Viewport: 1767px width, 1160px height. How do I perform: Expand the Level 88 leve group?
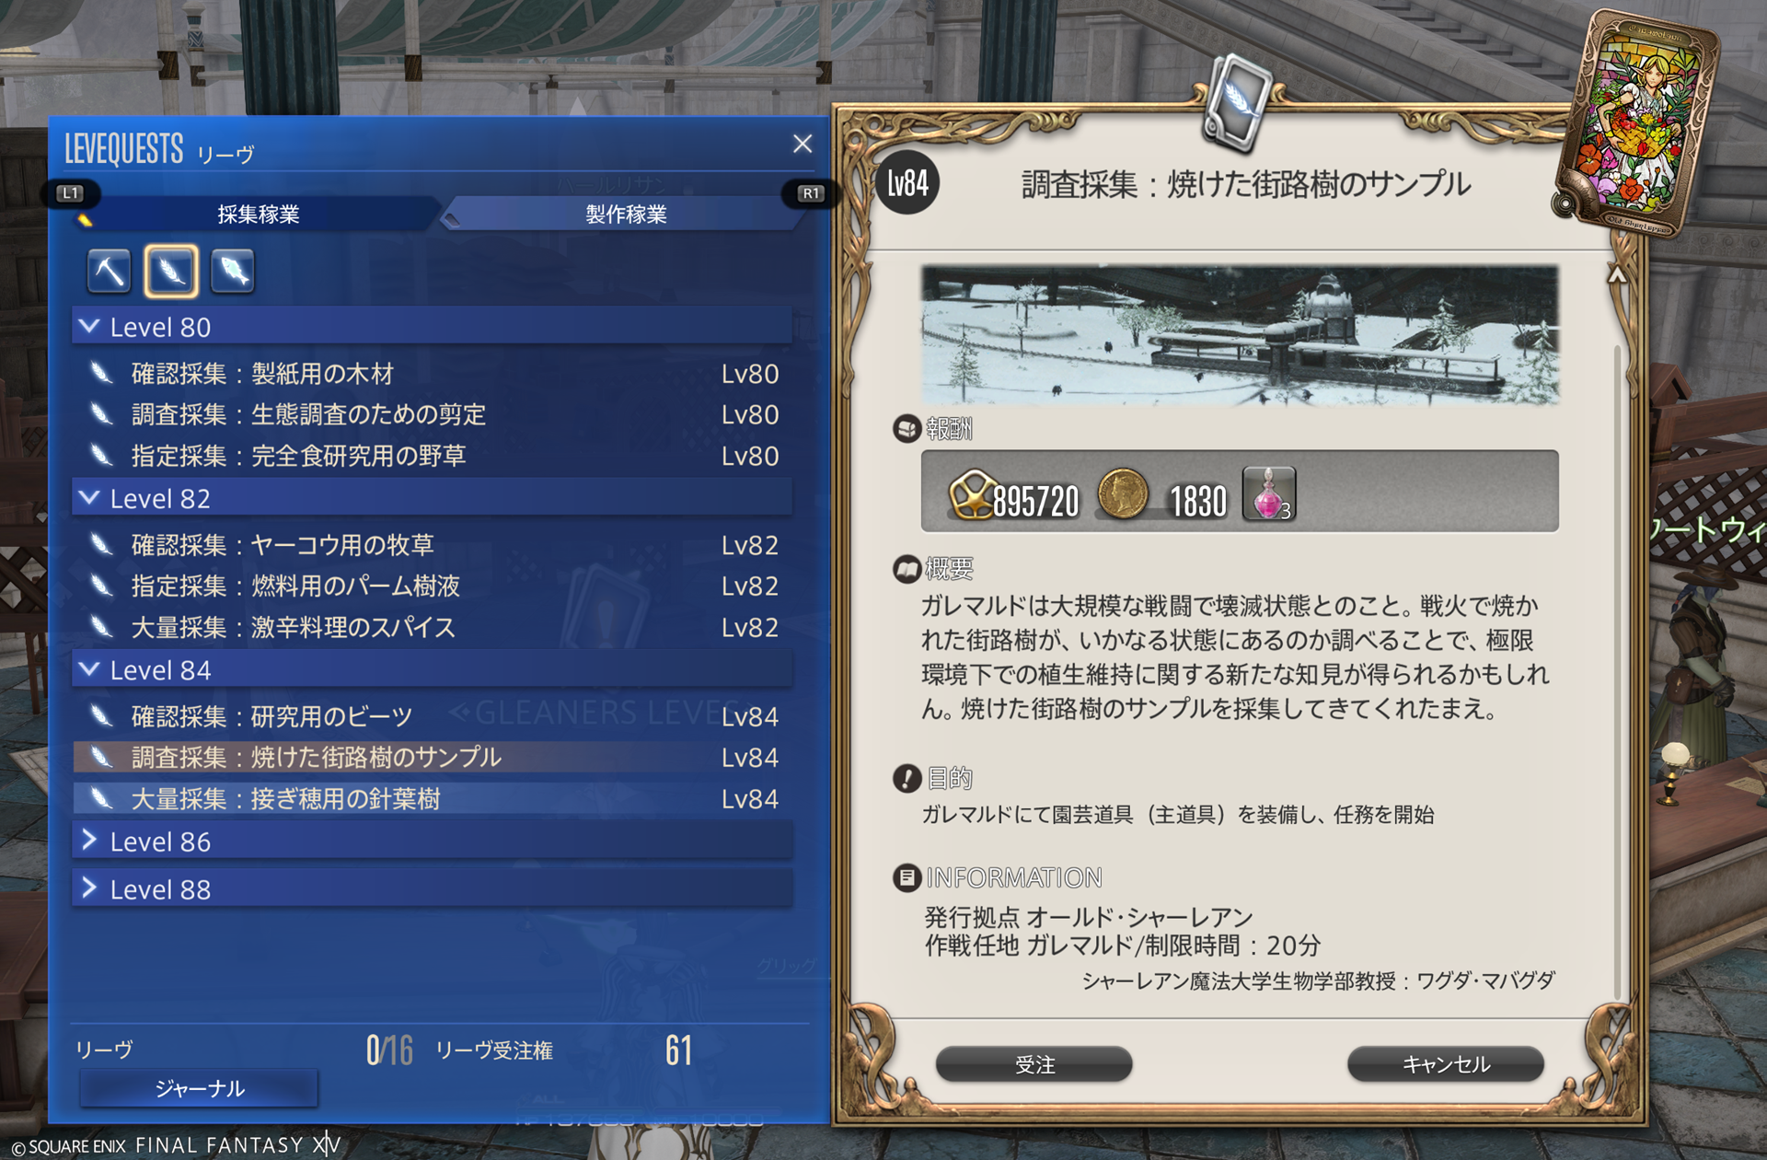tap(432, 889)
